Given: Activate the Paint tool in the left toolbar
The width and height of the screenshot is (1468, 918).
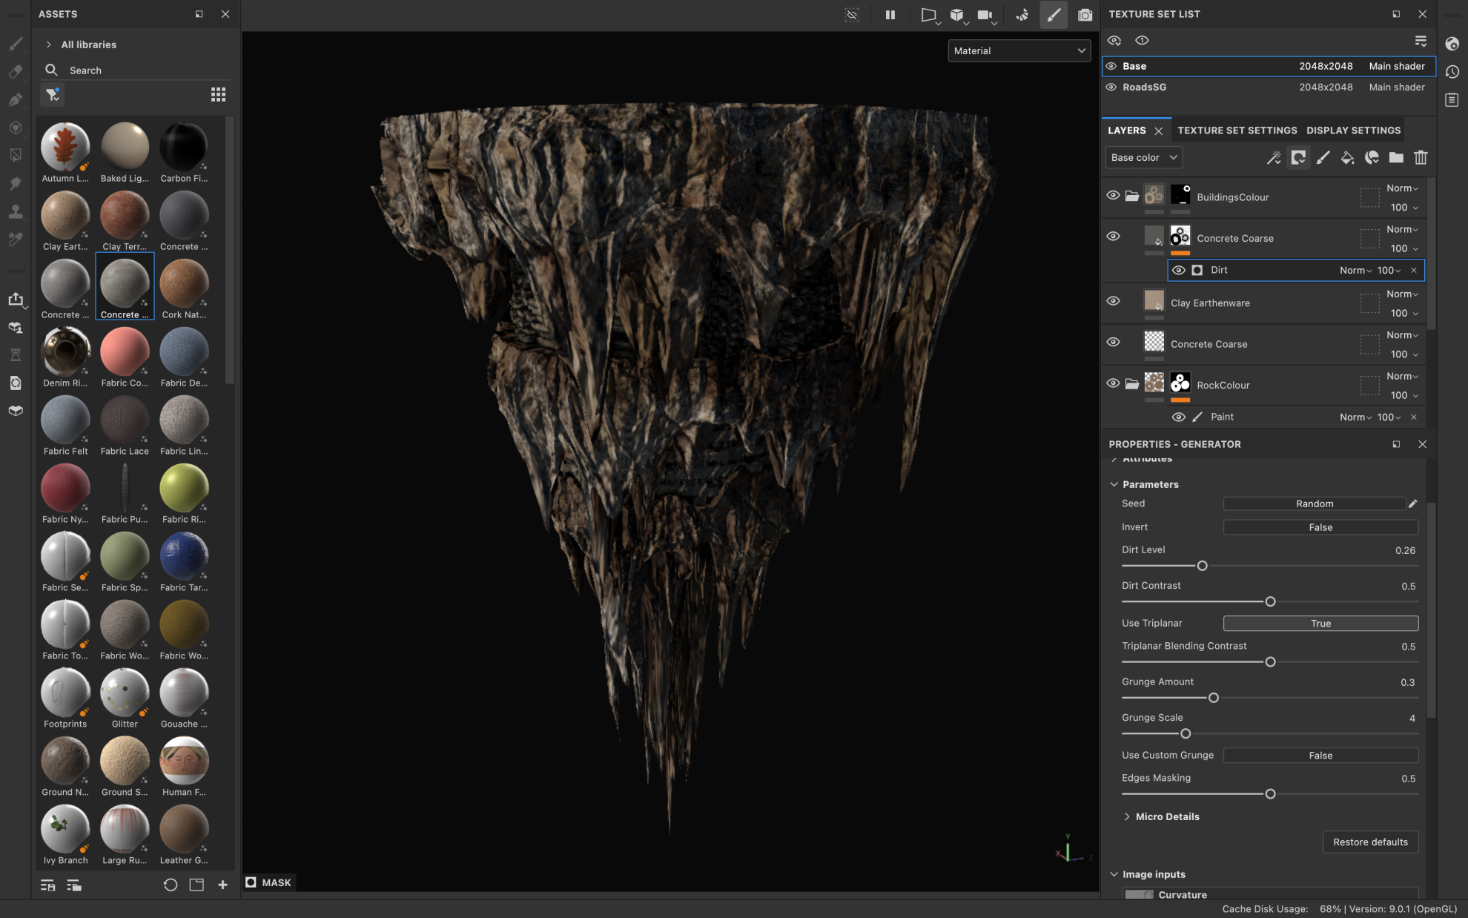Looking at the screenshot, I should (16, 44).
